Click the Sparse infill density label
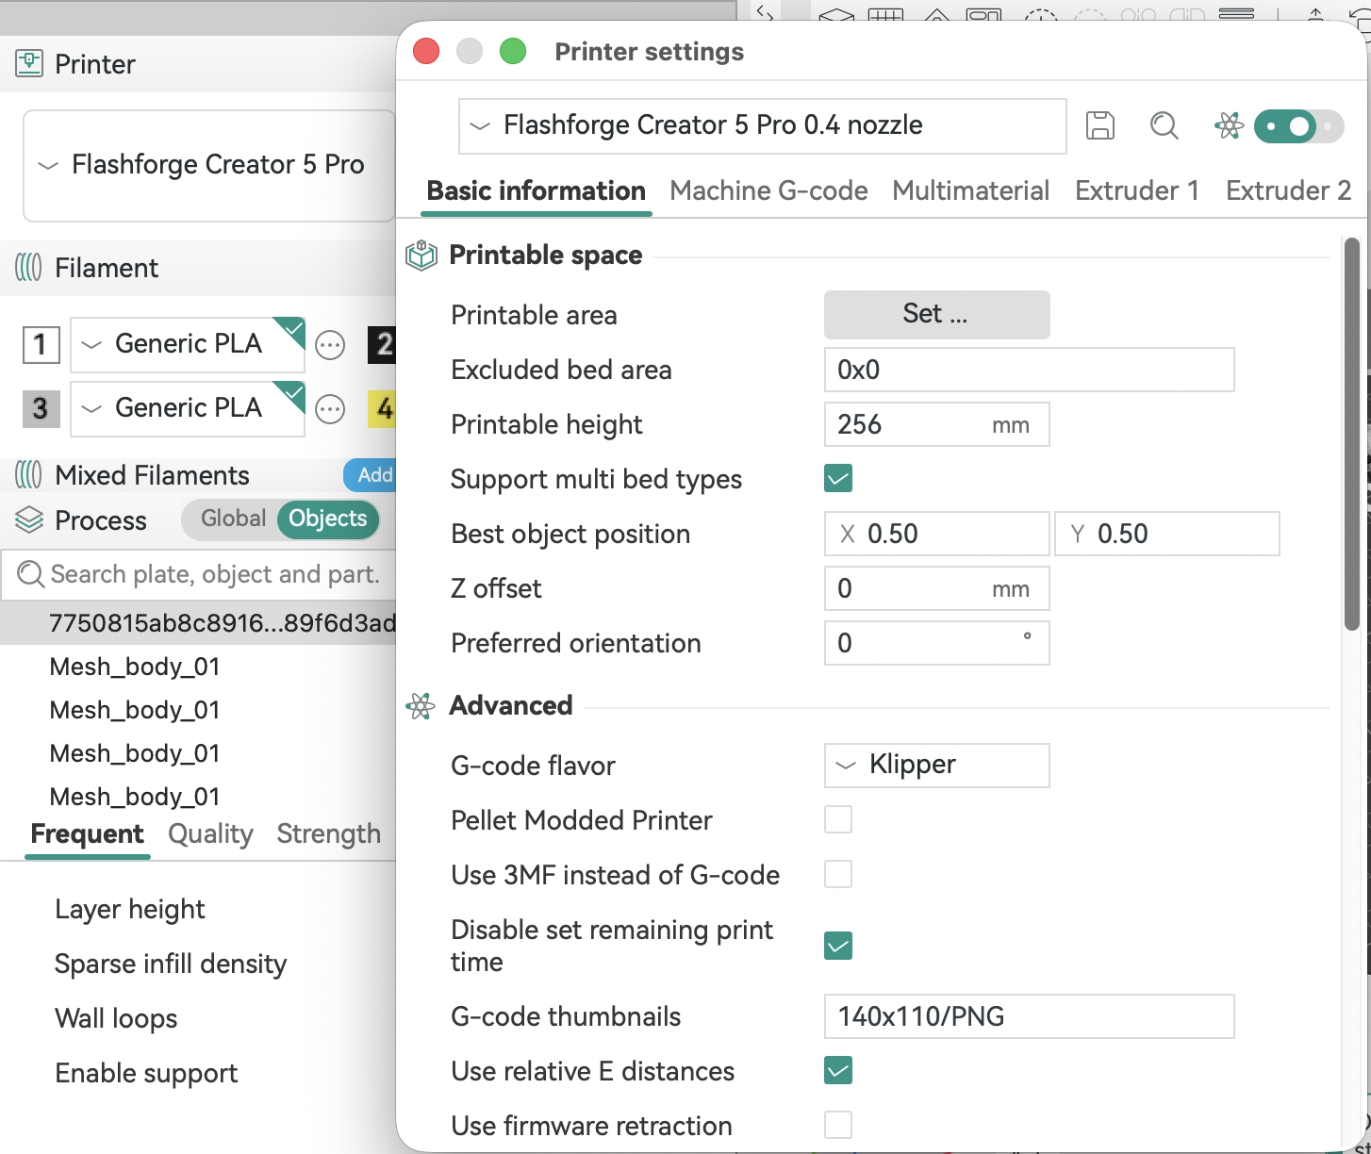The height and width of the screenshot is (1154, 1371). 171,964
